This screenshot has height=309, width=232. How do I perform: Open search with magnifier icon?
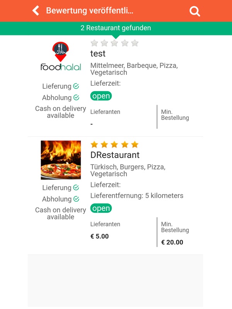pyautogui.click(x=195, y=11)
